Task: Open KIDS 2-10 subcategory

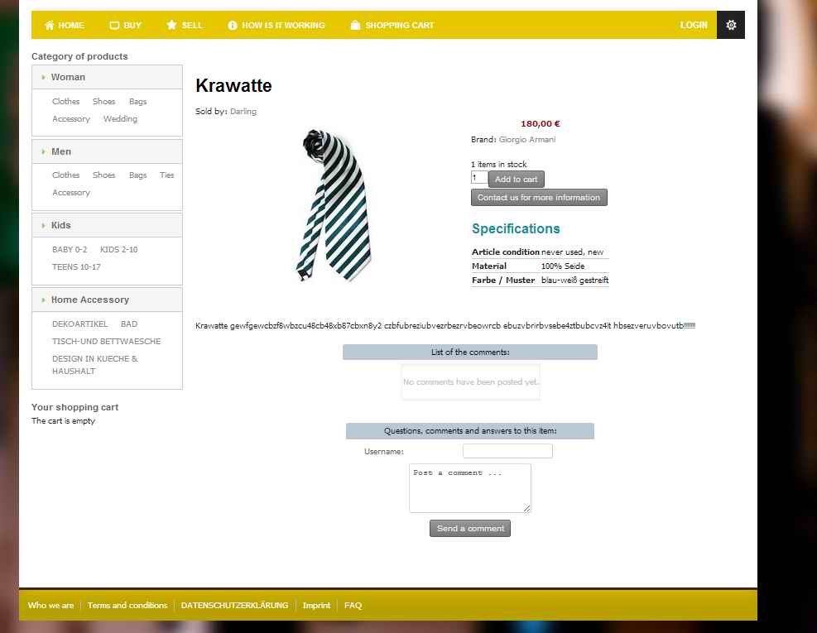Action: pos(119,250)
